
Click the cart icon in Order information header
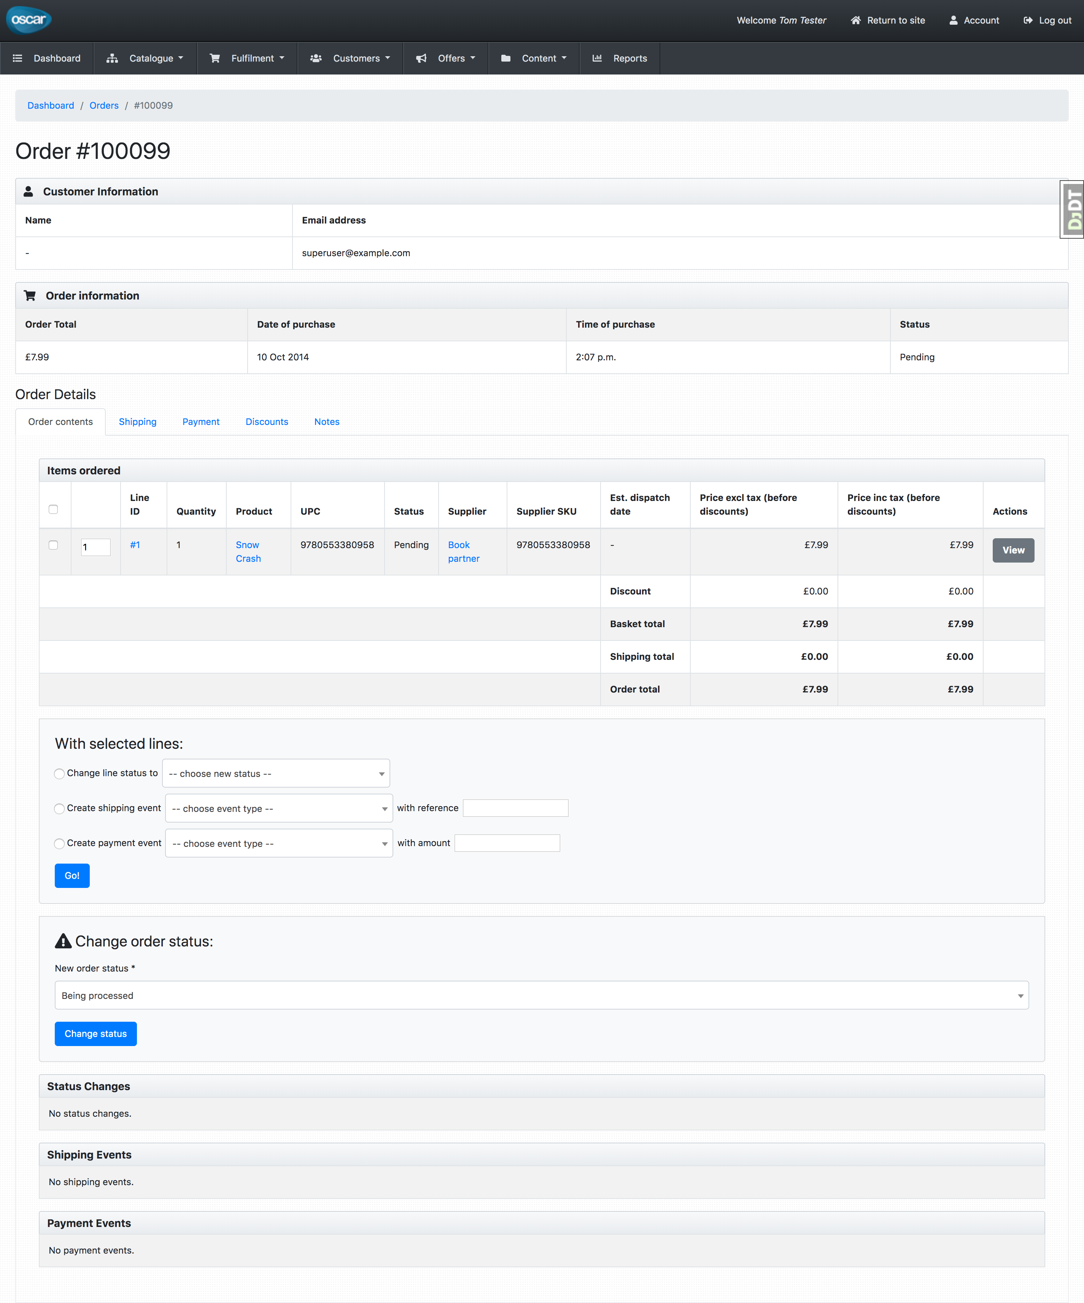click(30, 295)
